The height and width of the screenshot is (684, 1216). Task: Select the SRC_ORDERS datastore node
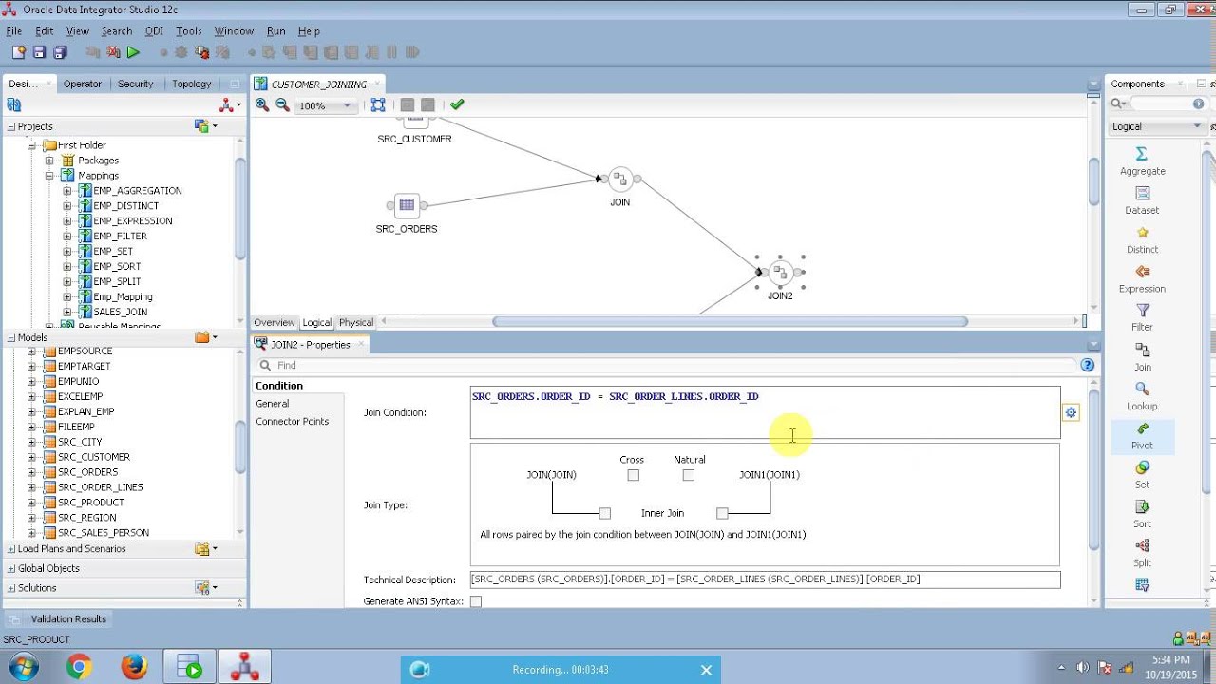click(407, 204)
